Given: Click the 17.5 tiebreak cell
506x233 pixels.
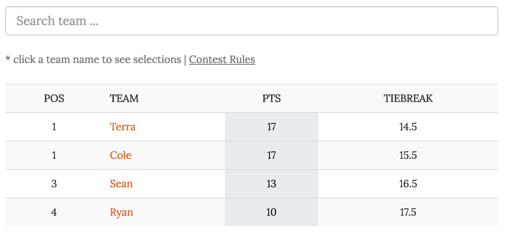Looking at the screenshot, I should tap(408, 212).
